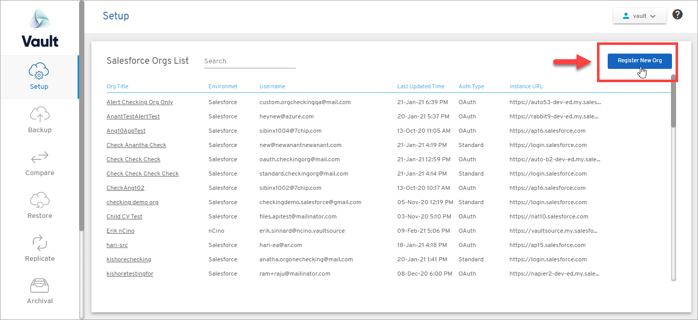Screen dimensions: 698x320
Task: Click the left sidebar scrollbar
Action: tap(82, 117)
